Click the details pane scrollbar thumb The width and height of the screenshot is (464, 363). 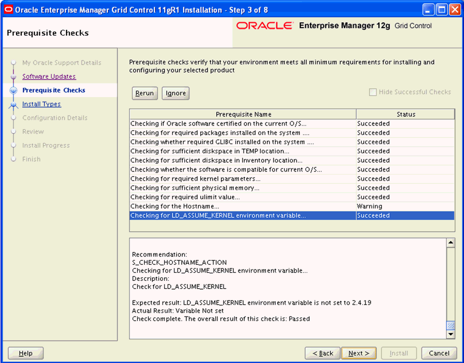click(451, 325)
